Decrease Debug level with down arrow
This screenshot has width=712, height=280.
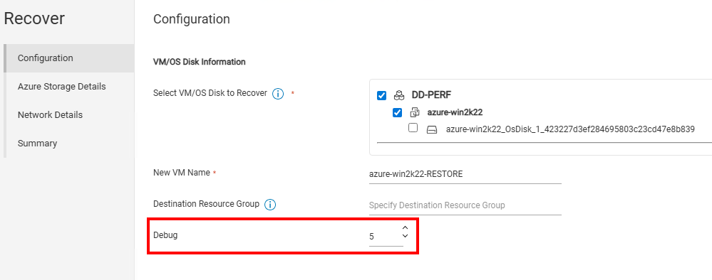pyautogui.click(x=406, y=236)
